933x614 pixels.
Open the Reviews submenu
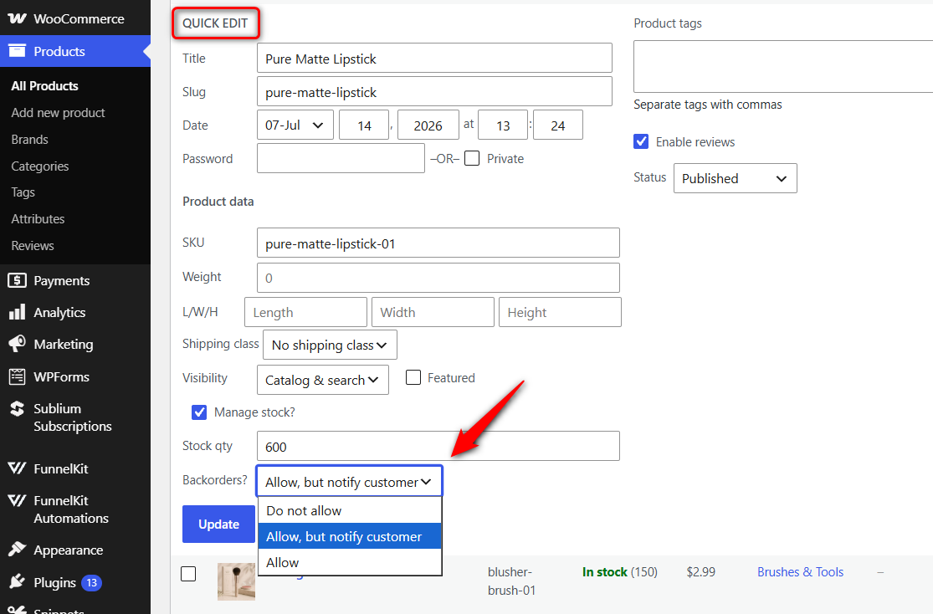32,245
